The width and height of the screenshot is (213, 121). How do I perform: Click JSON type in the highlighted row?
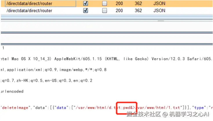tap(159, 3)
